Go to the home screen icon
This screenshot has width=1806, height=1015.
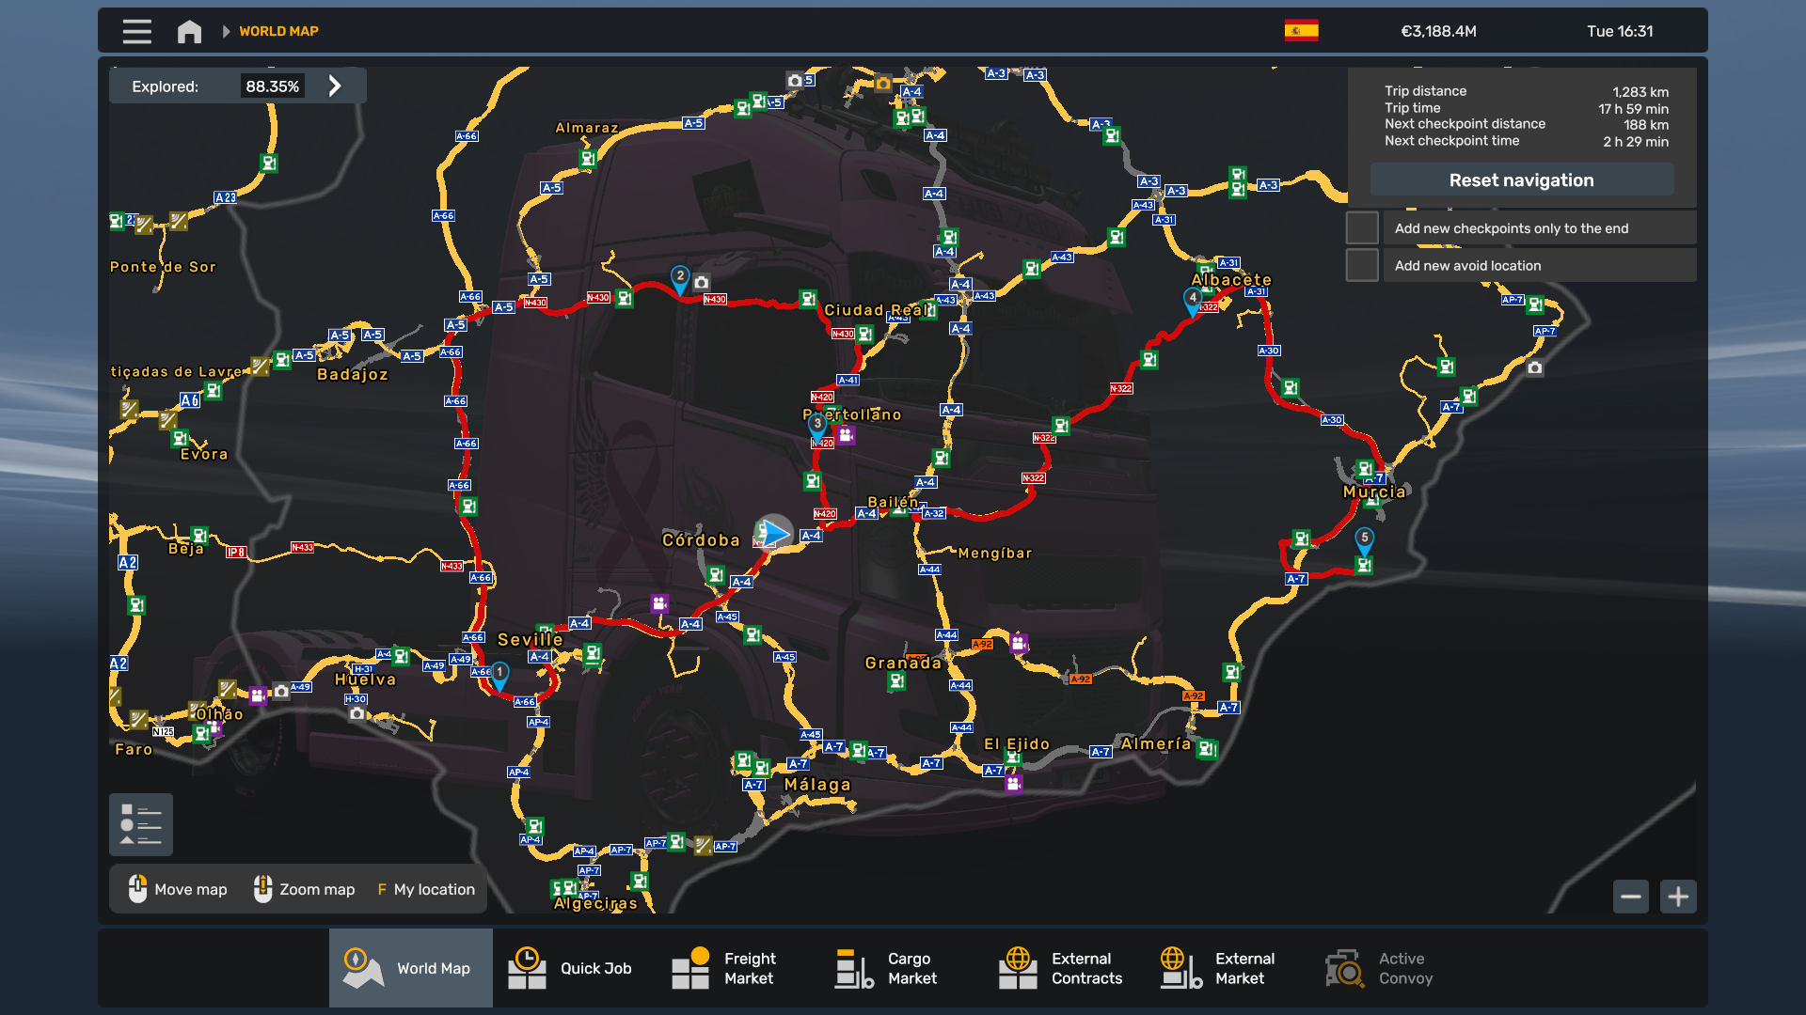[189, 31]
